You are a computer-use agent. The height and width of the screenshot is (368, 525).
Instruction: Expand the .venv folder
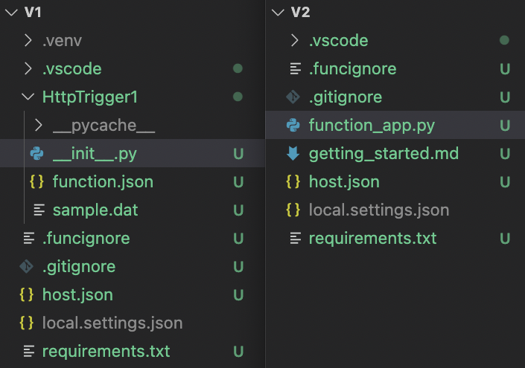[x=28, y=41]
